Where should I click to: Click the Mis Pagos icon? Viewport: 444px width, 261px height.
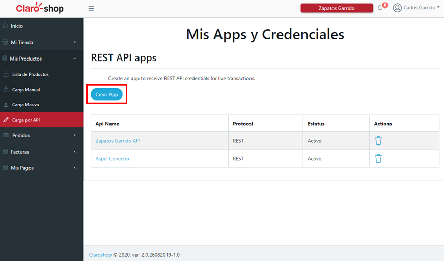tap(5, 168)
